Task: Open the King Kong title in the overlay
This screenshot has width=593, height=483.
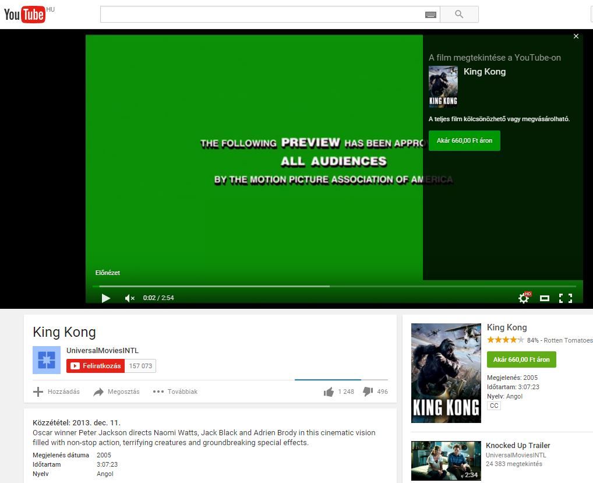Action: pos(485,72)
